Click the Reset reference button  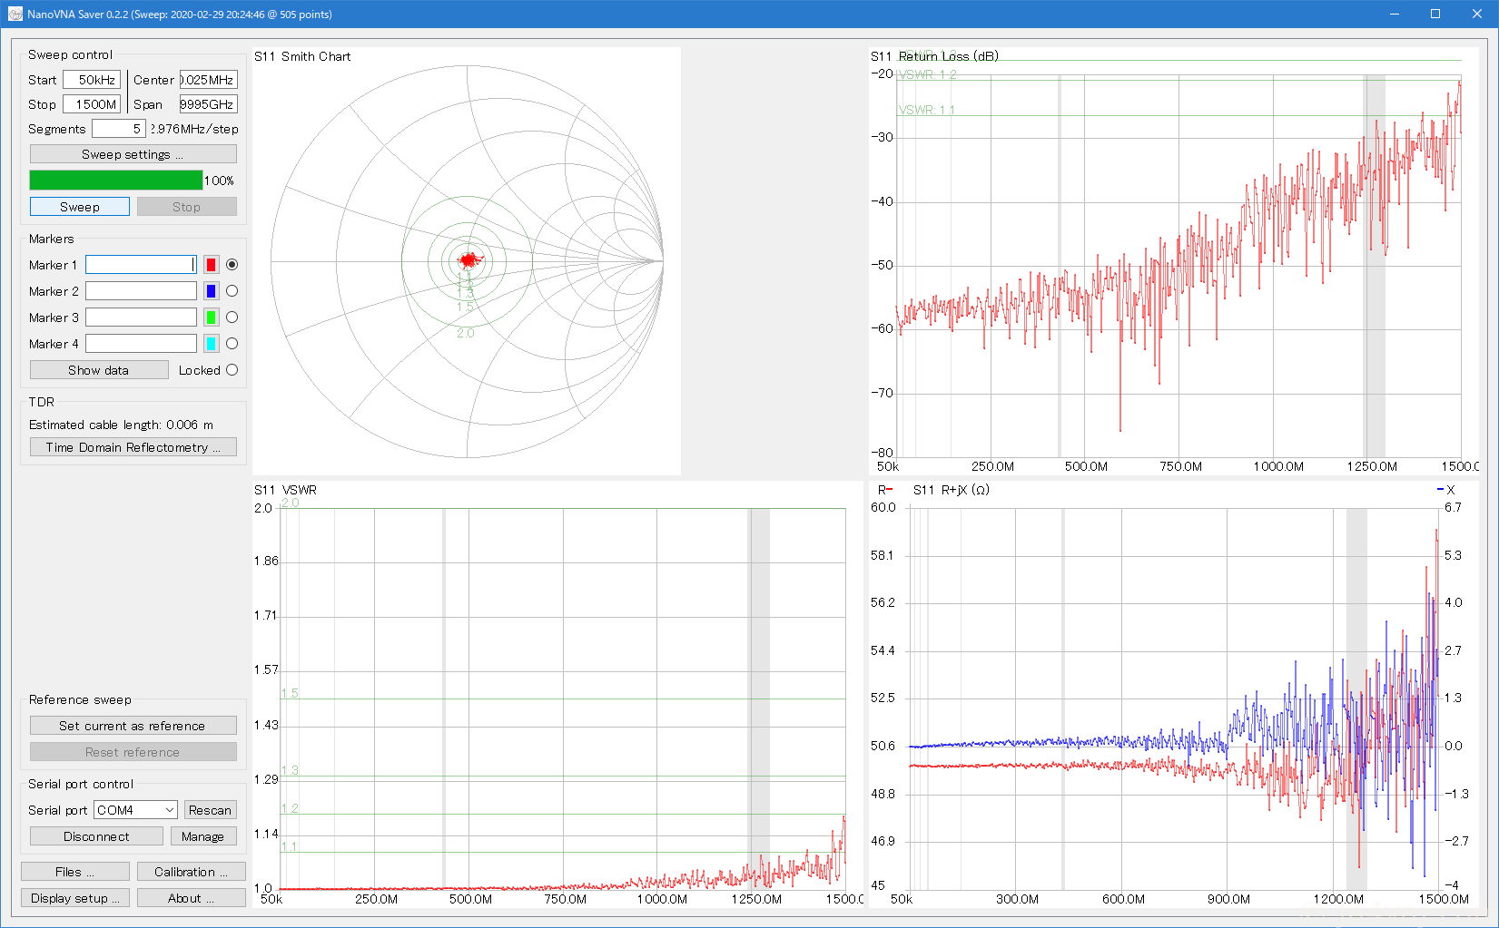point(133,752)
